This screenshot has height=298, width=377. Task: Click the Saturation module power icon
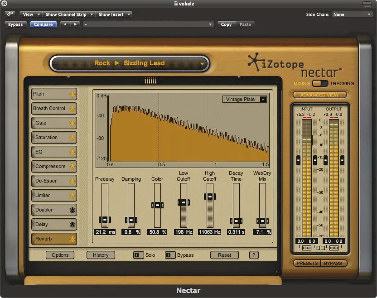pyautogui.click(x=72, y=138)
